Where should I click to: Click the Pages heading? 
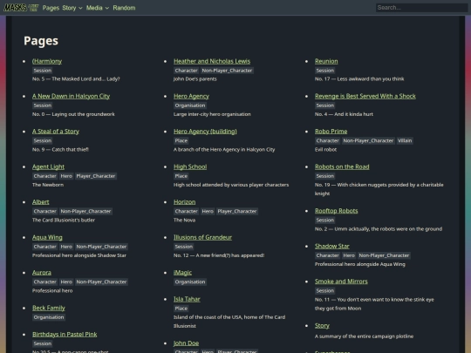[x=41, y=41]
